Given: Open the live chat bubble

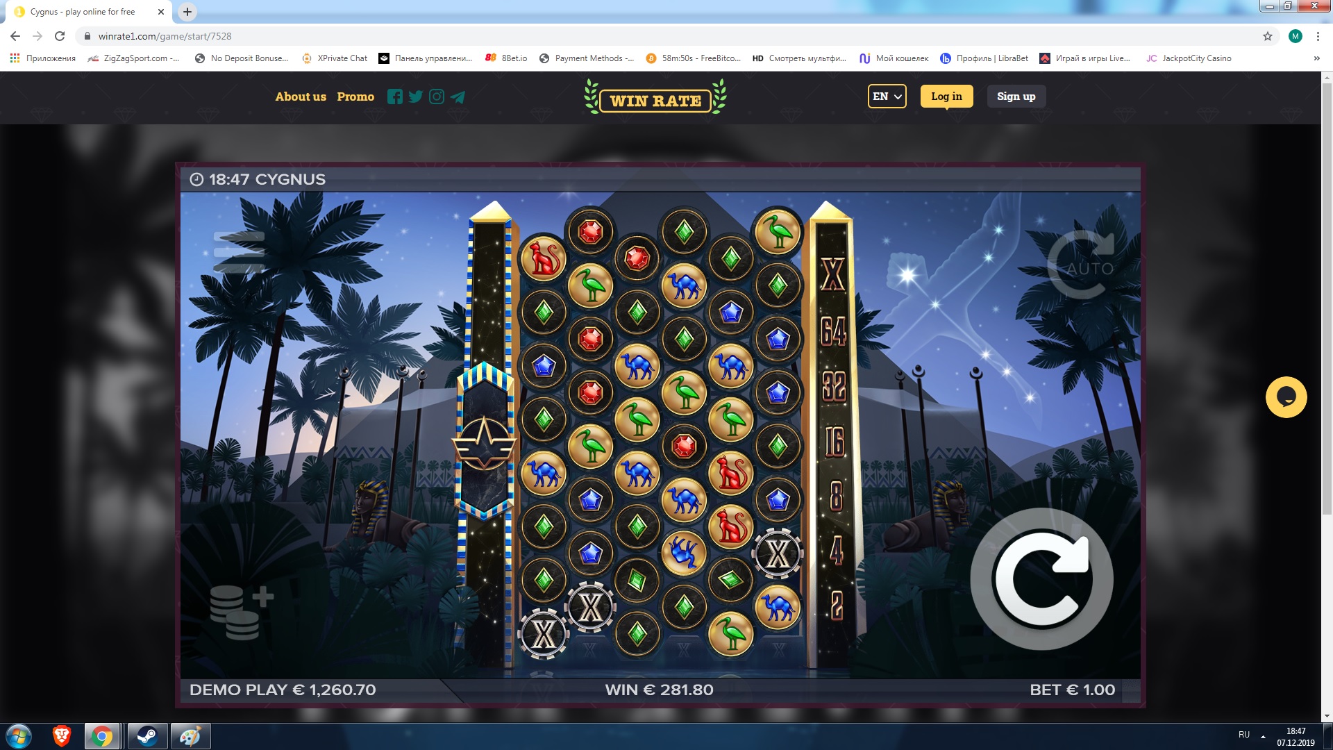Looking at the screenshot, I should click(1286, 397).
